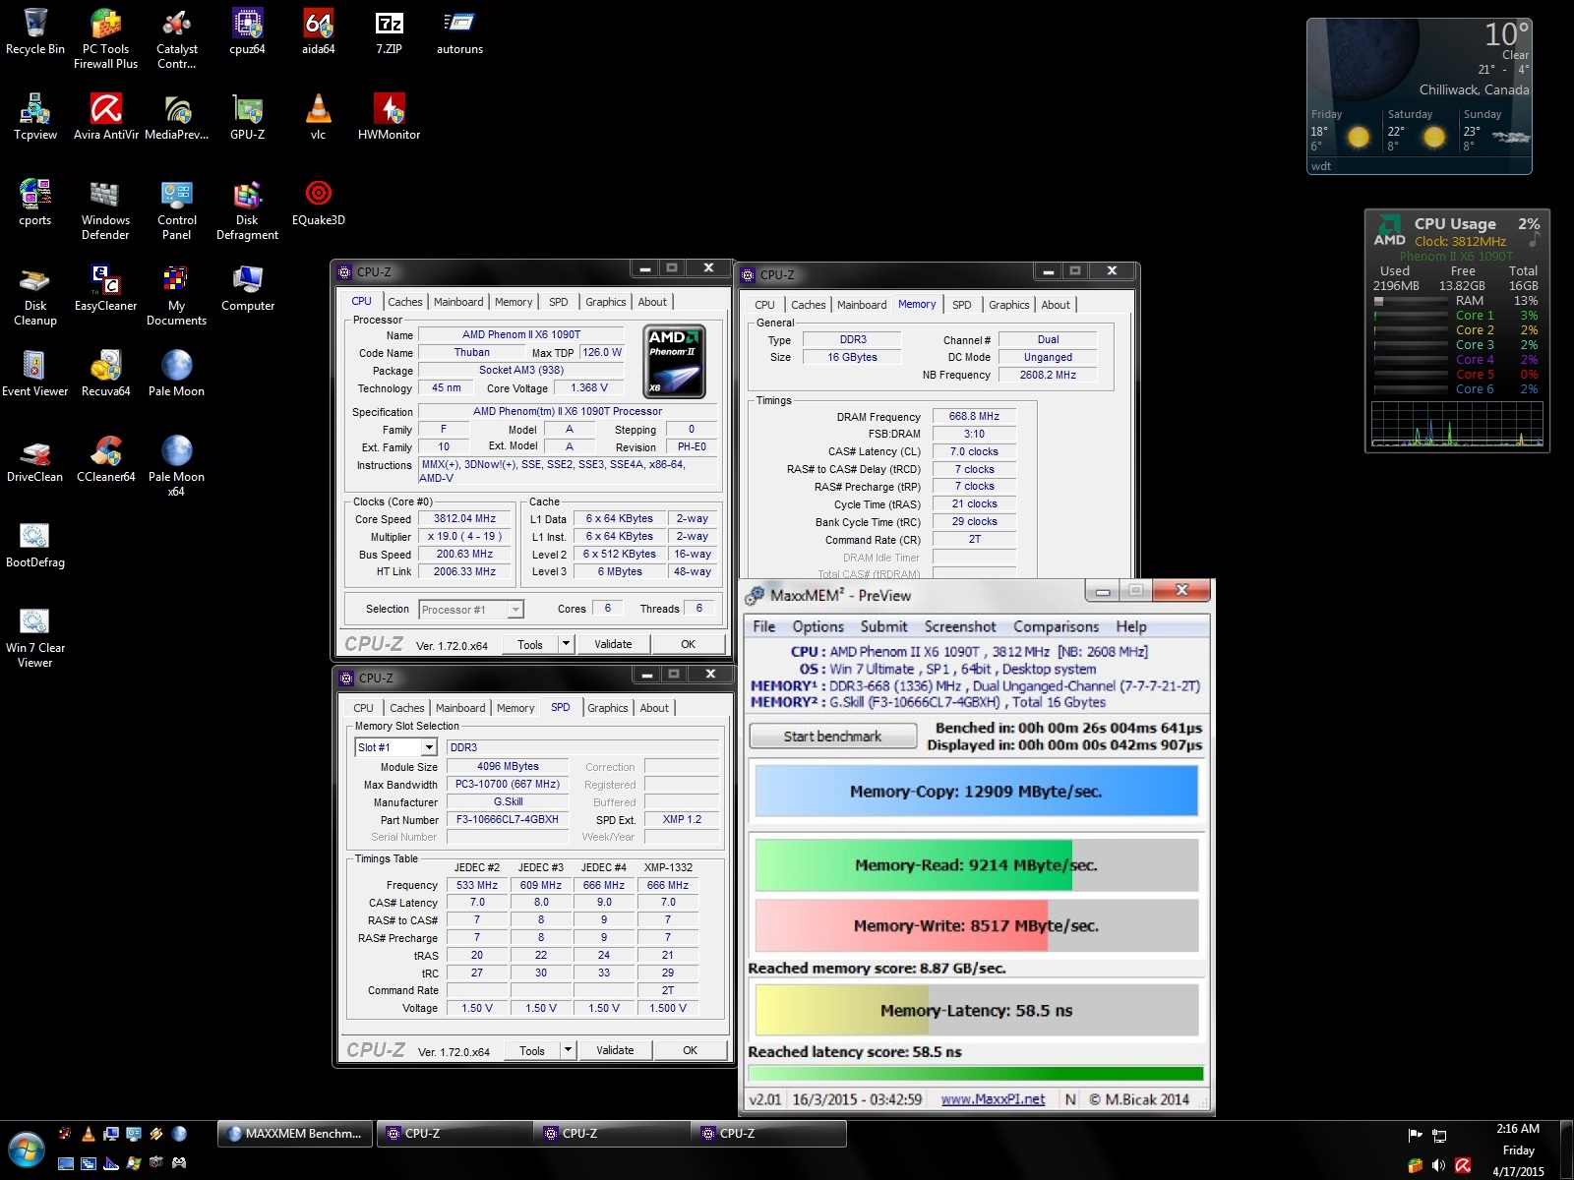This screenshot has width=1574, height=1180.
Task: Click Validate in the SPD CPU-Z window
Action: [x=615, y=1050]
